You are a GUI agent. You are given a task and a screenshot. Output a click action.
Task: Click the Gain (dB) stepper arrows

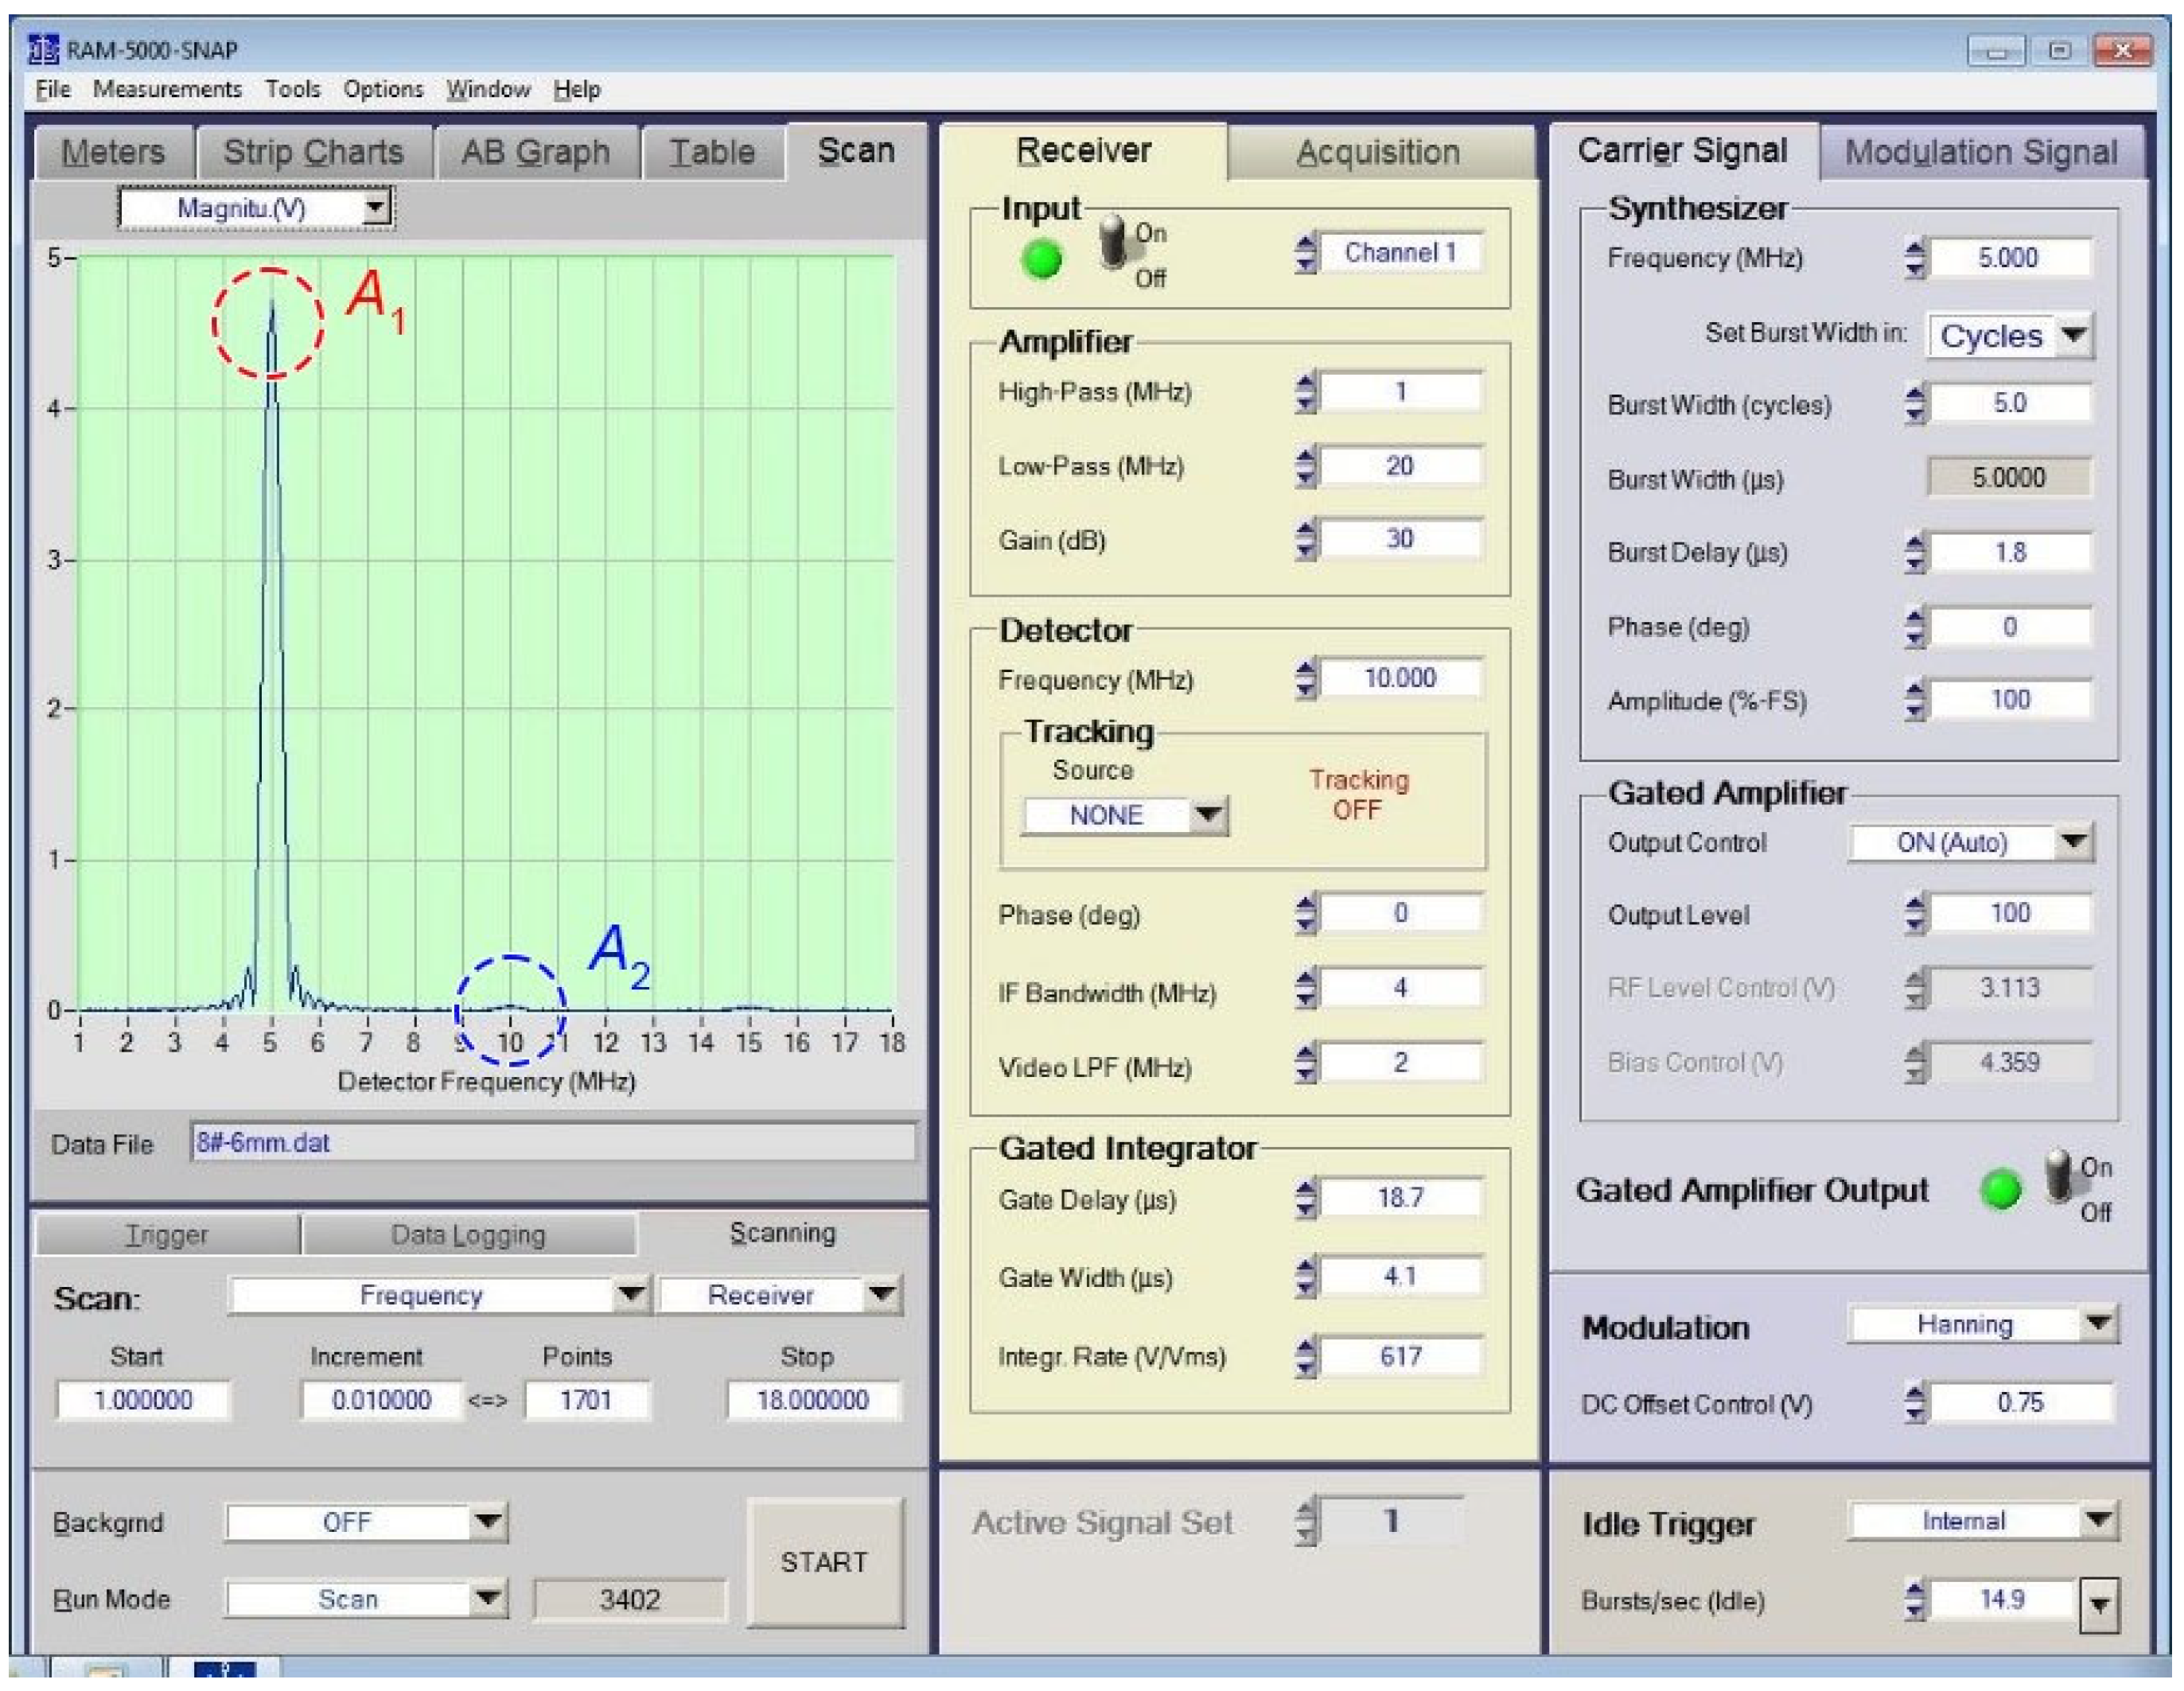pyautogui.click(x=1305, y=540)
